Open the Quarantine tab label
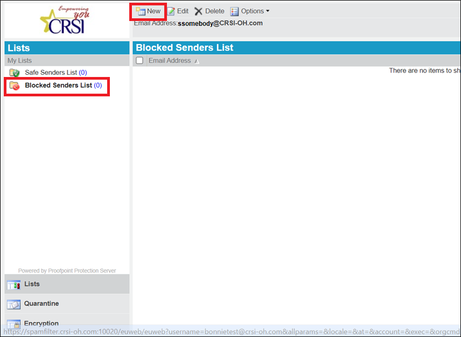 (41, 304)
